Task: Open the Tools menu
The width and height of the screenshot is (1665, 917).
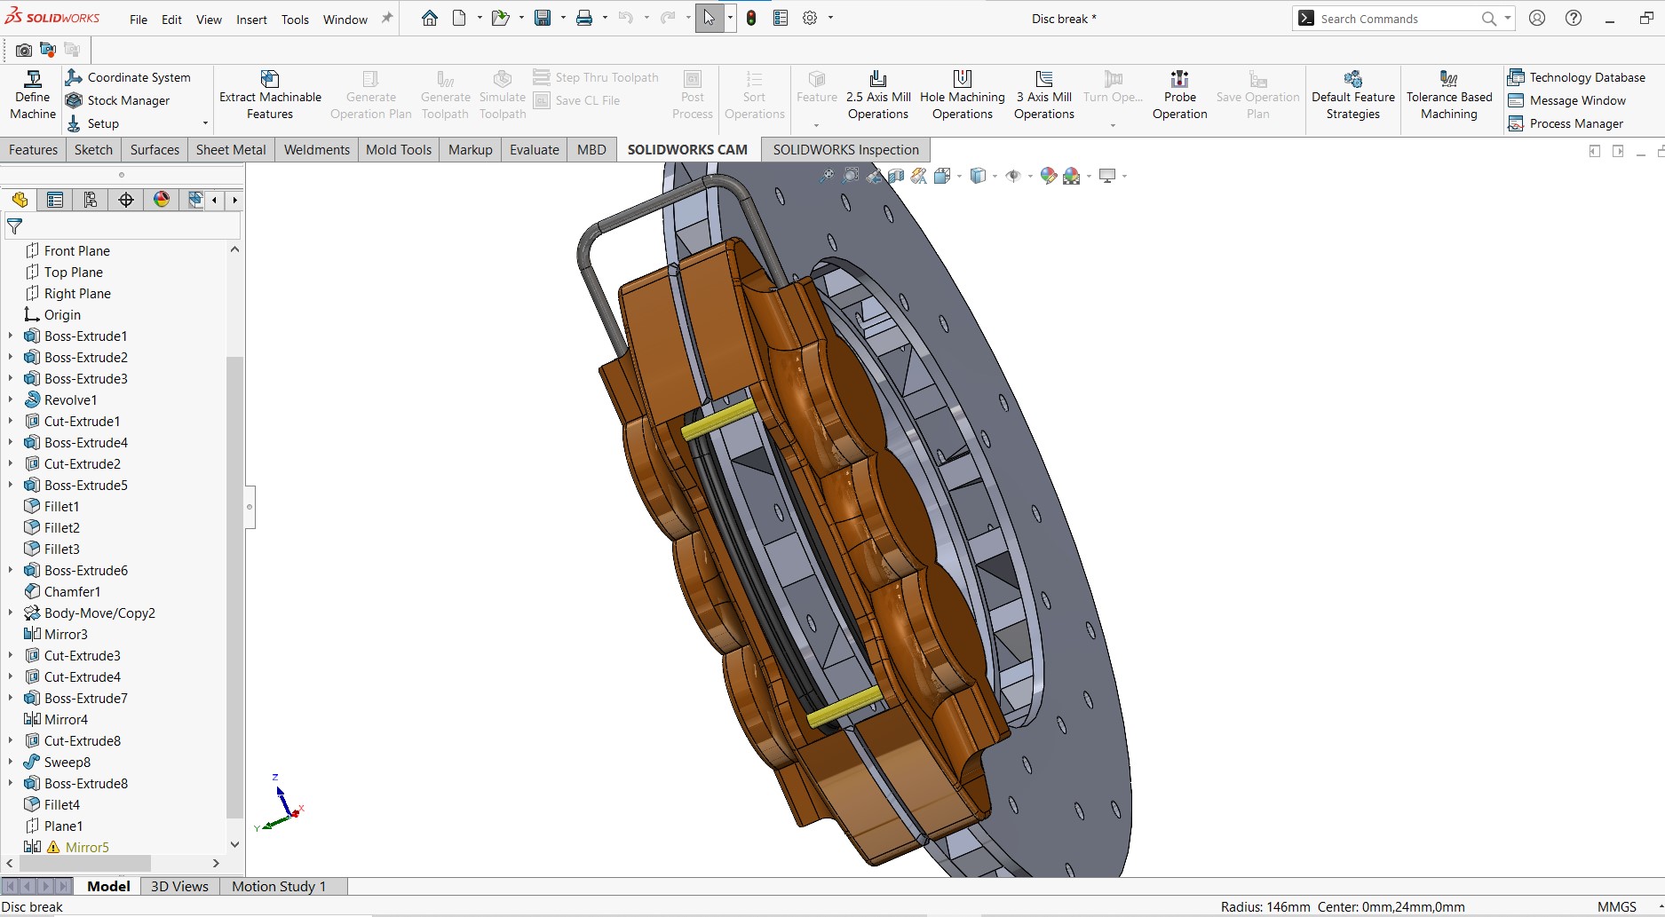Action: [295, 20]
